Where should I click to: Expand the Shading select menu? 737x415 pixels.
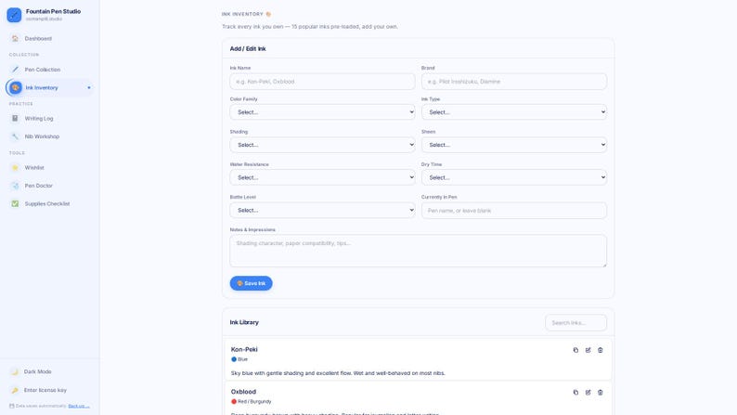click(322, 145)
